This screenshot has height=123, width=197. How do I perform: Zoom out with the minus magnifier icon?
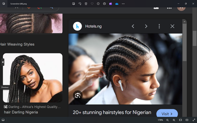(x=168, y=120)
